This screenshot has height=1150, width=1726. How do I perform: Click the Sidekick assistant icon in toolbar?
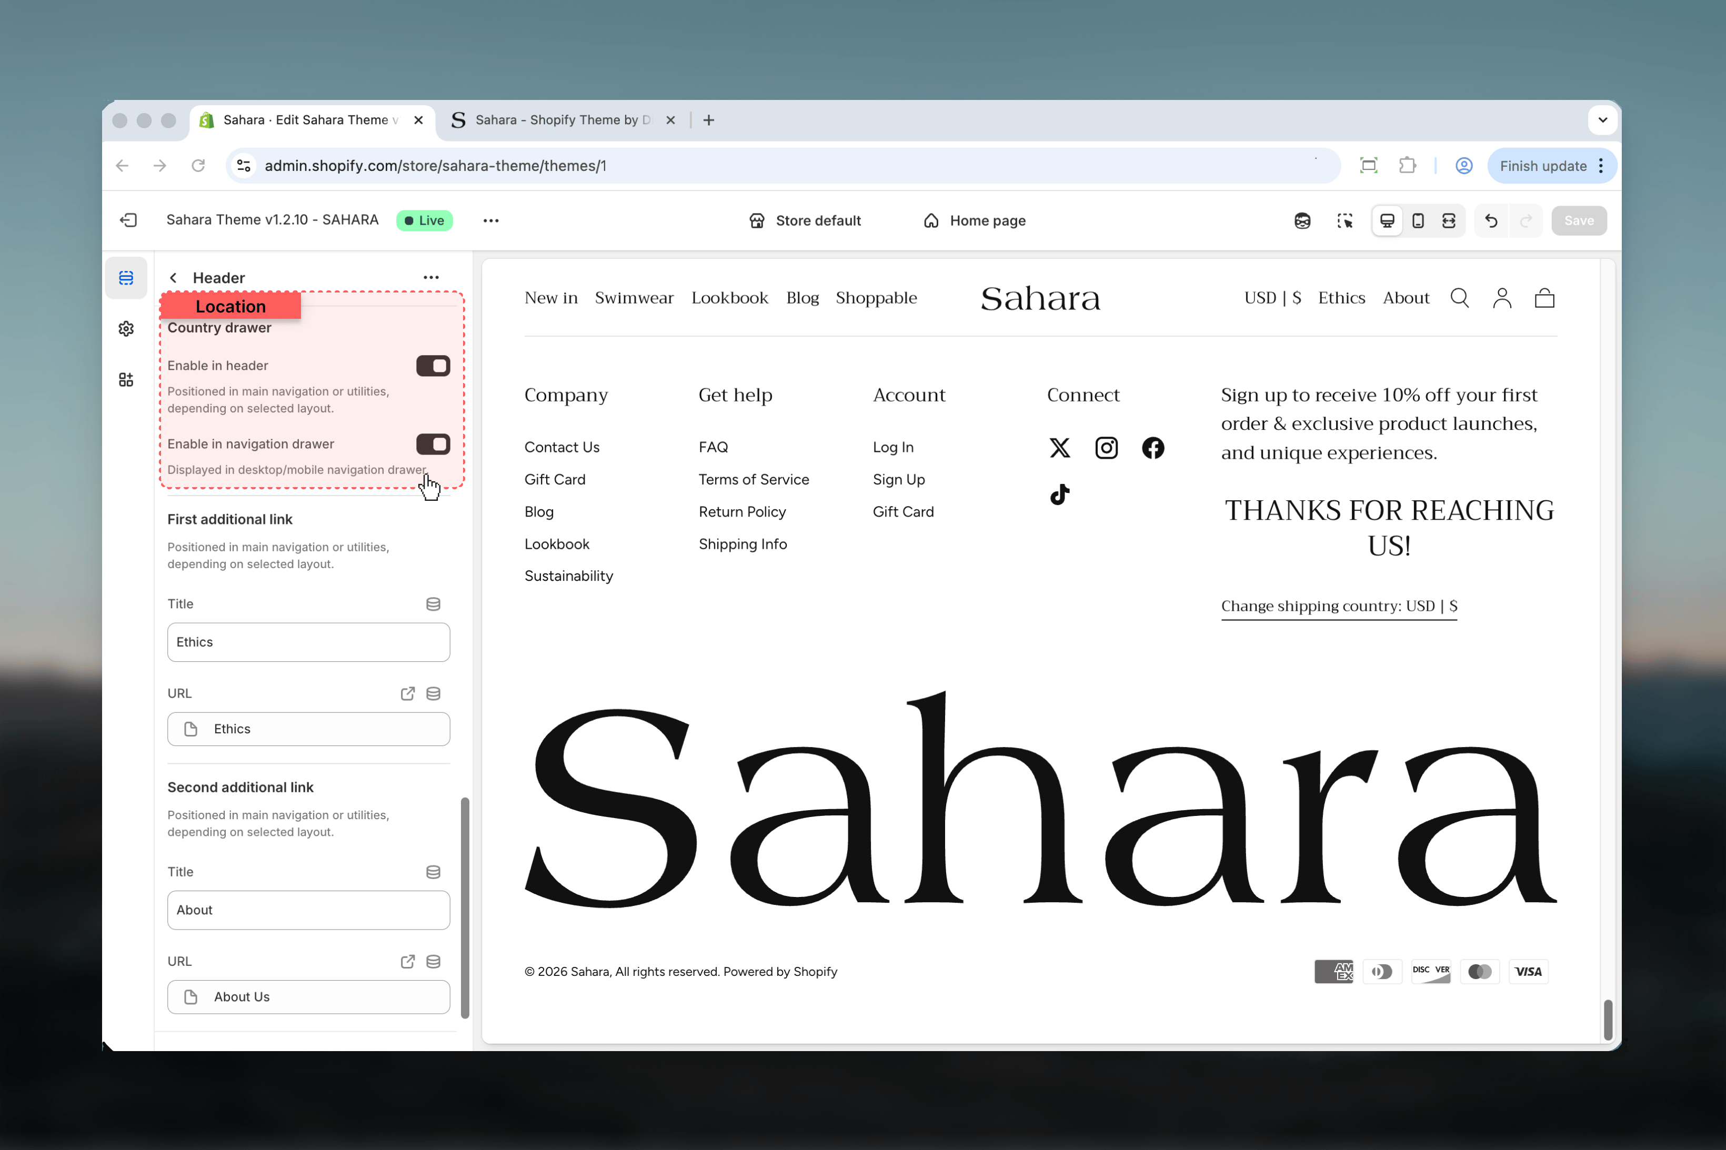click(1302, 221)
